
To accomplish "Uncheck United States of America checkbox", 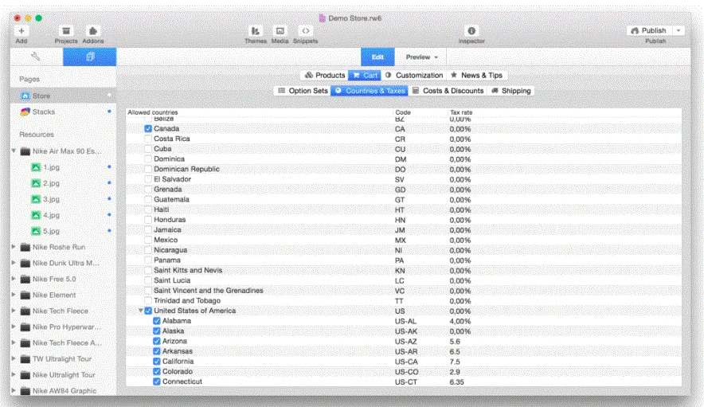I will (x=148, y=311).
